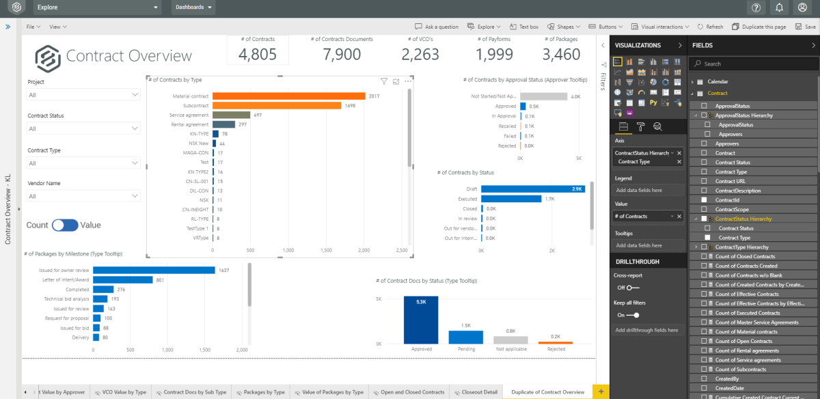Click the user account profile icon
This screenshot has width=820, height=399.
pos(802,8)
